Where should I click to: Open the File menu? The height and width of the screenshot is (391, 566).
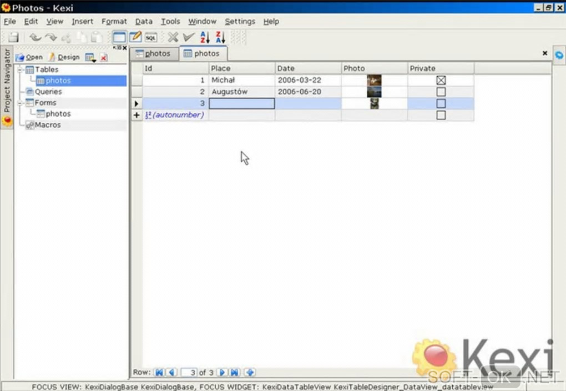(10, 21)
